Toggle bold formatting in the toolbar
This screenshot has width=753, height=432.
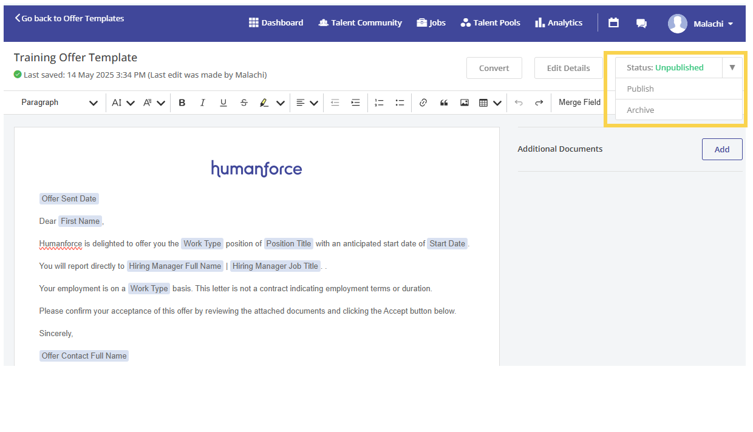pyautogui.click(x=182, y=103)
